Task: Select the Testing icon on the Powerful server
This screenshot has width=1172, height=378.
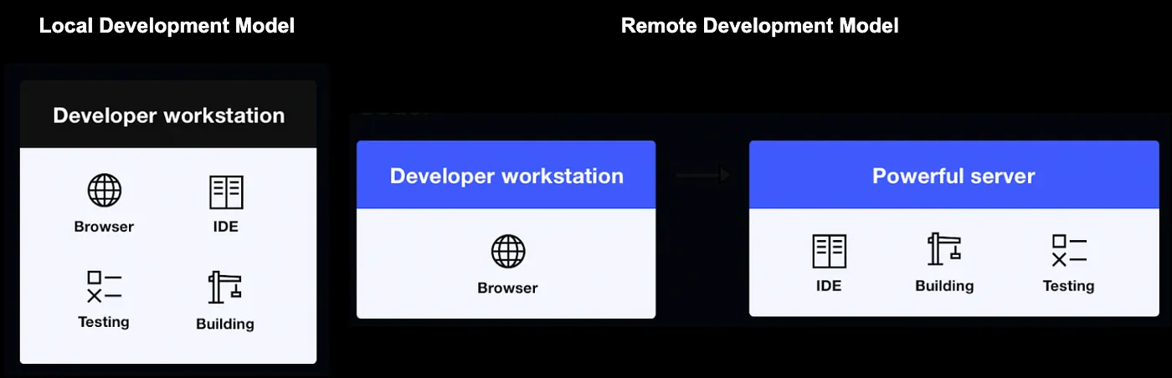Action: [1068, 251]
